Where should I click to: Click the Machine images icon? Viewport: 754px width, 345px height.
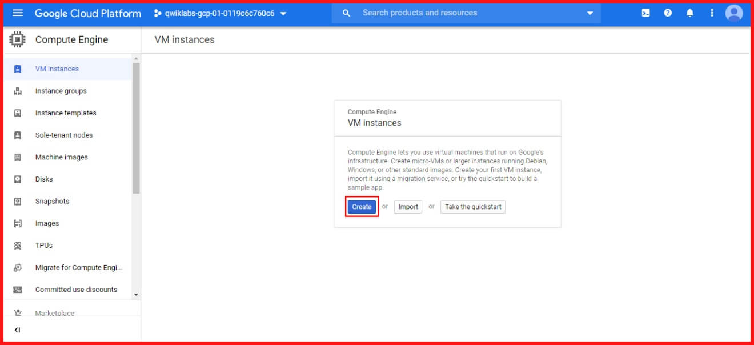tap(18, 157)
